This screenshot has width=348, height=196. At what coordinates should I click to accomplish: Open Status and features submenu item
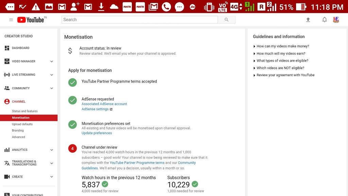24,111
